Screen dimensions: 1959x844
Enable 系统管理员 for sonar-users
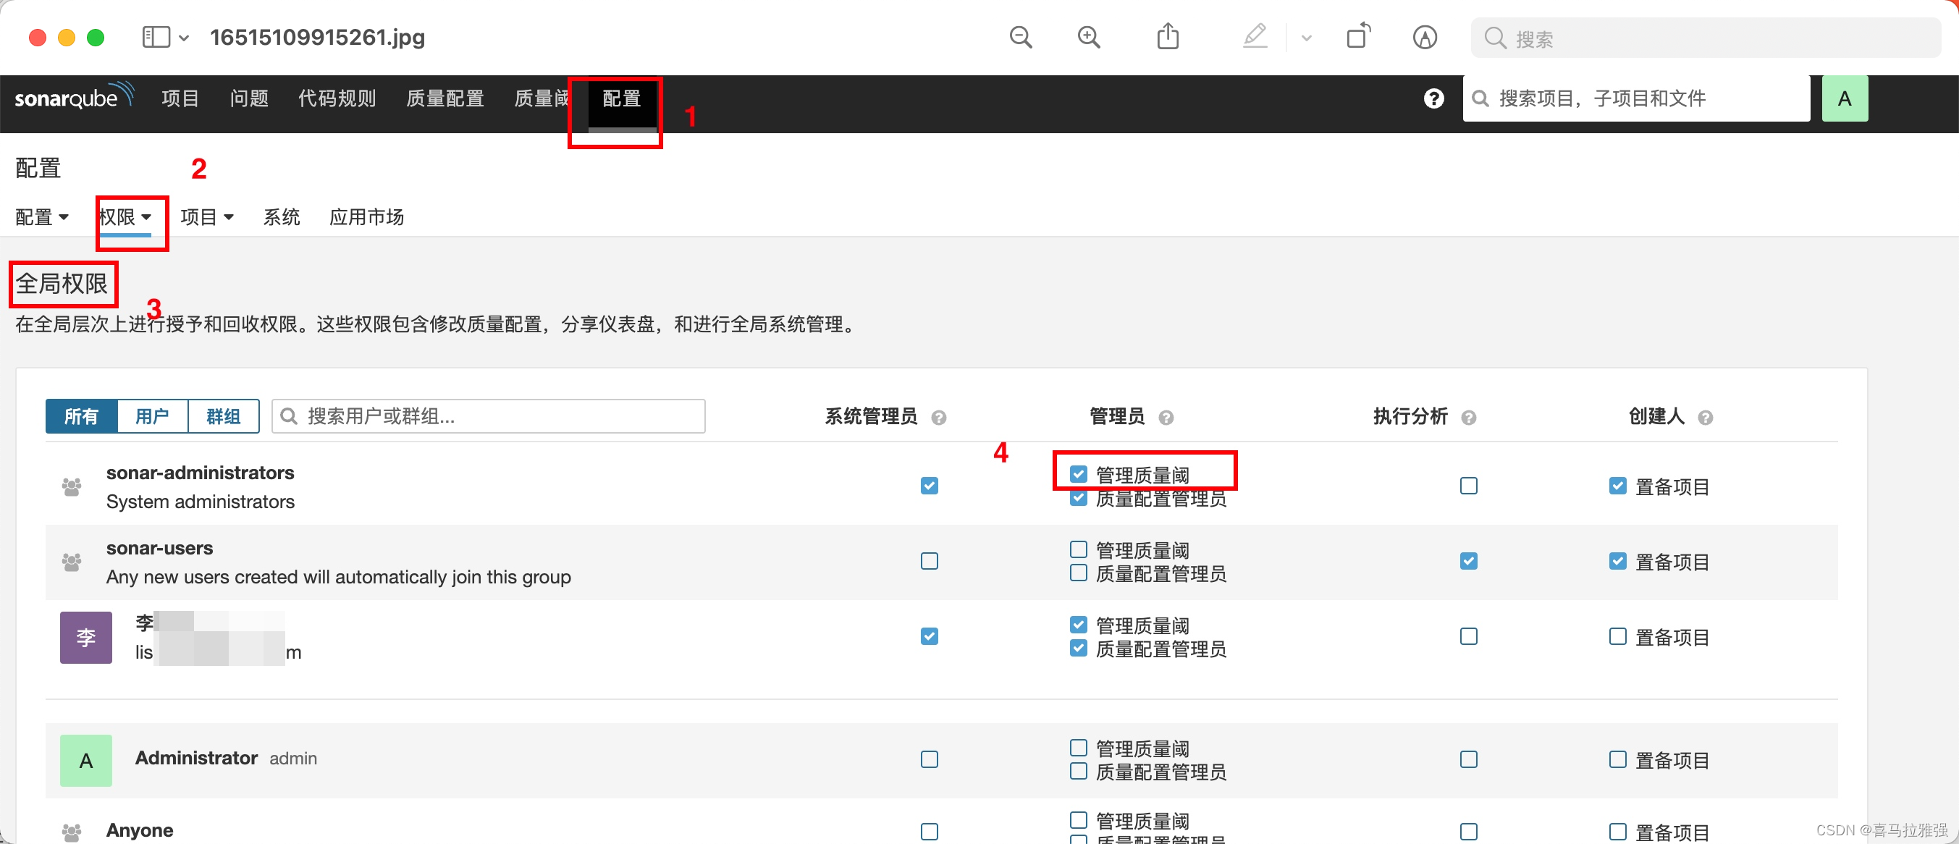pos(929,561)
